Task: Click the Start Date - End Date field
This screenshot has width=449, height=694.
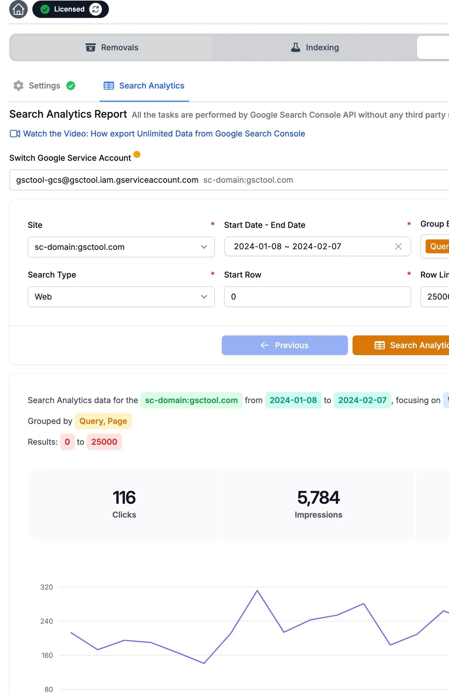Action: (x=309, y=247)
